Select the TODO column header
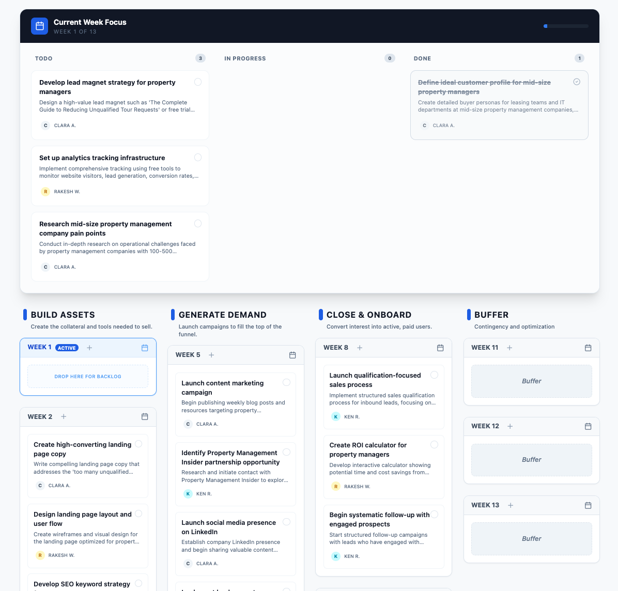 (43, 58)
